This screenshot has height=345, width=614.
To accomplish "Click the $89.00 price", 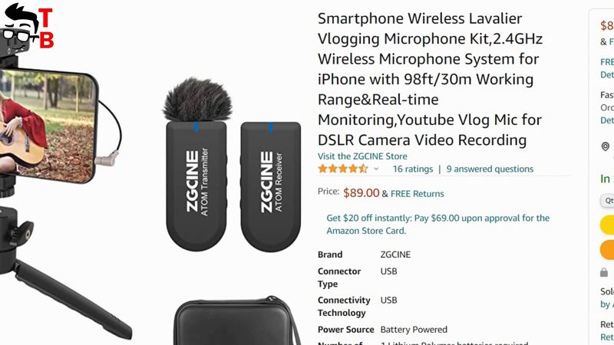I will [x=361, y=193].
